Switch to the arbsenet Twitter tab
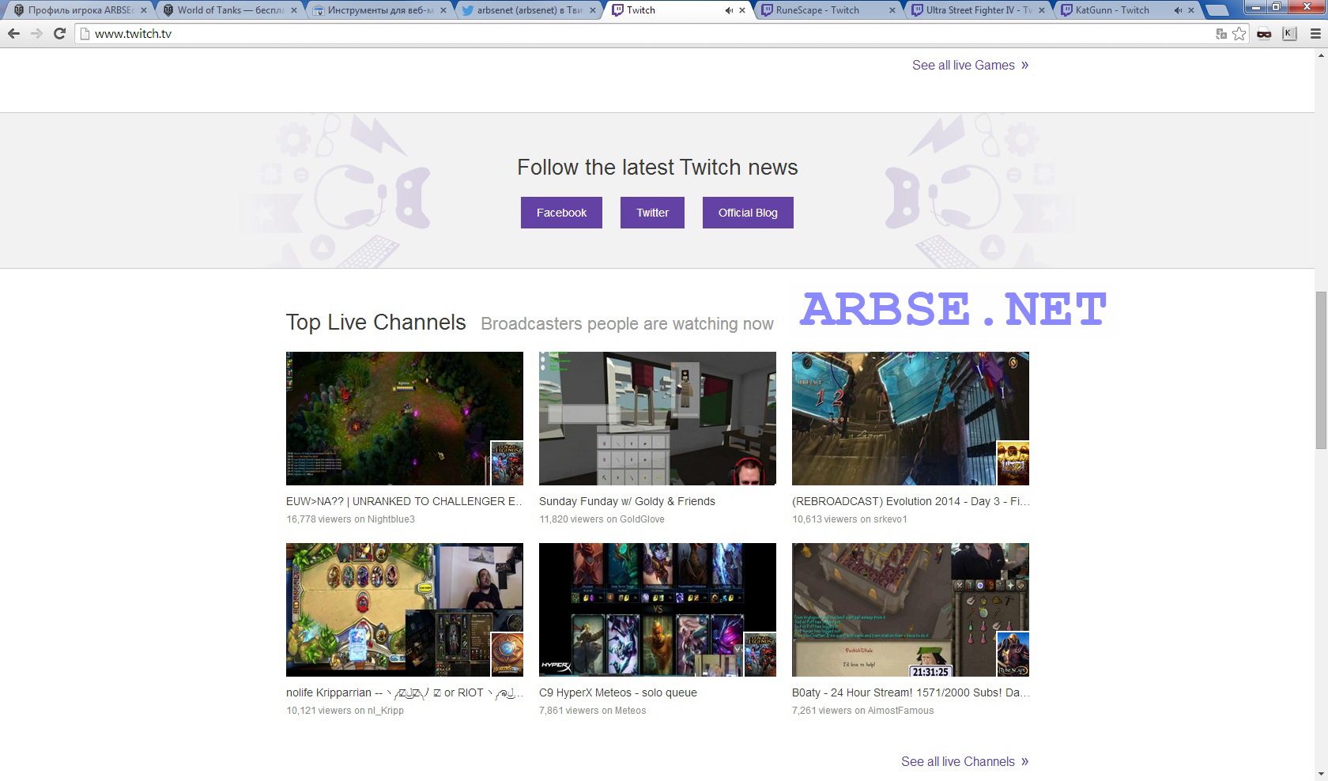The width and height of the screenshot is (1328, 781). coord(529,10)
